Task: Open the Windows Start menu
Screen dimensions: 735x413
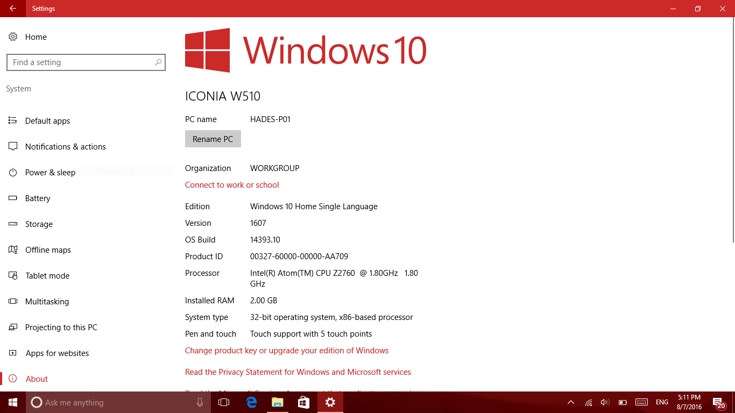Action: pyautogui.click(x=13, y=402)
